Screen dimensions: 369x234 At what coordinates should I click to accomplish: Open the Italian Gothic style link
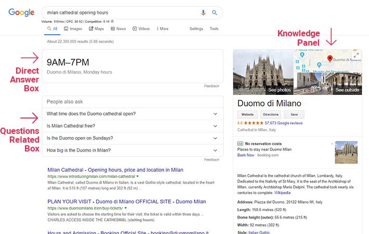pyautogui.click(x=259, y=232)
